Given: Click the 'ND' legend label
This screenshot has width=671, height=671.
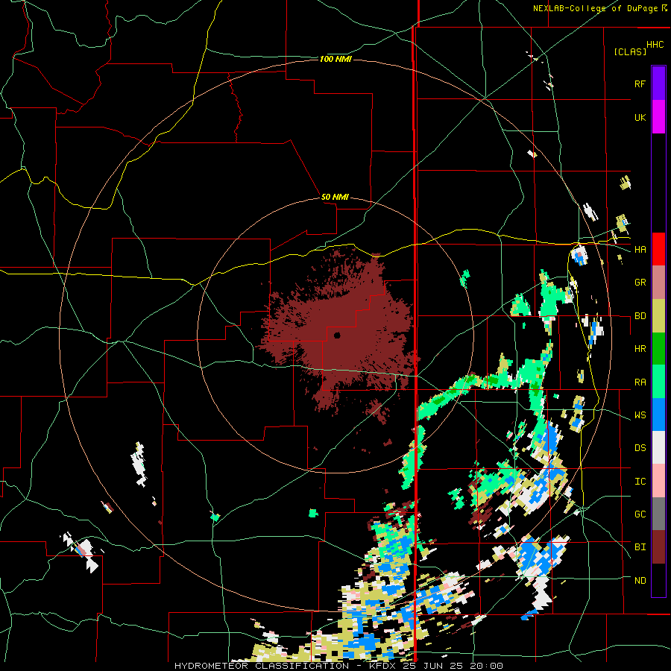Looking at the screenshot, I should click(x=640, y=581).
